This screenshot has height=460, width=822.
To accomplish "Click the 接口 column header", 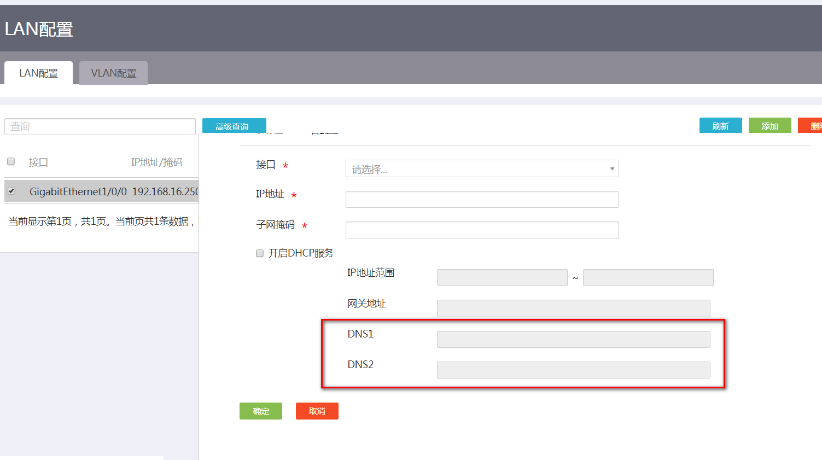I will (x=38, y=162).
